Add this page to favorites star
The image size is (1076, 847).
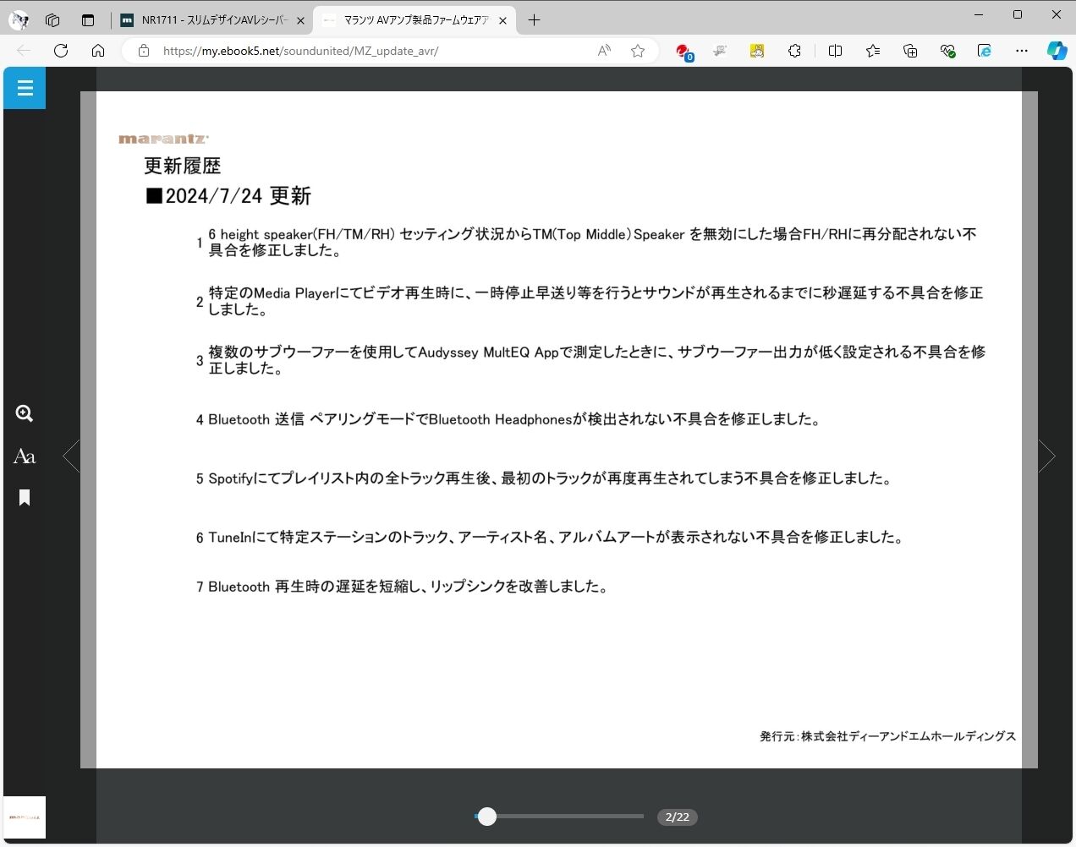click(638, 51)
